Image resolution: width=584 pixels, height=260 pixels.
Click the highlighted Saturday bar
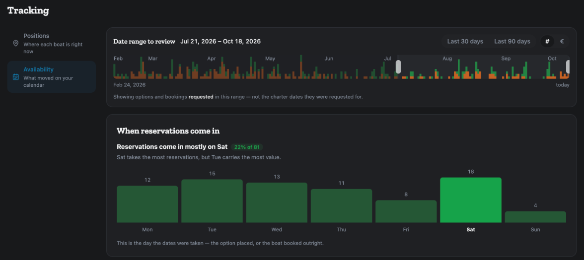471,200
